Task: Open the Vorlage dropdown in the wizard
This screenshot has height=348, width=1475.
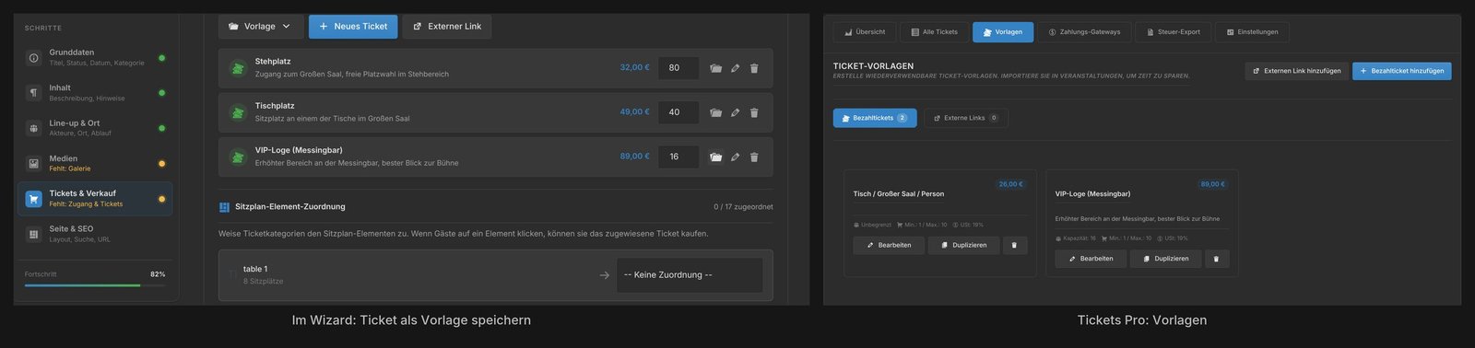Action: coord(260,27)
